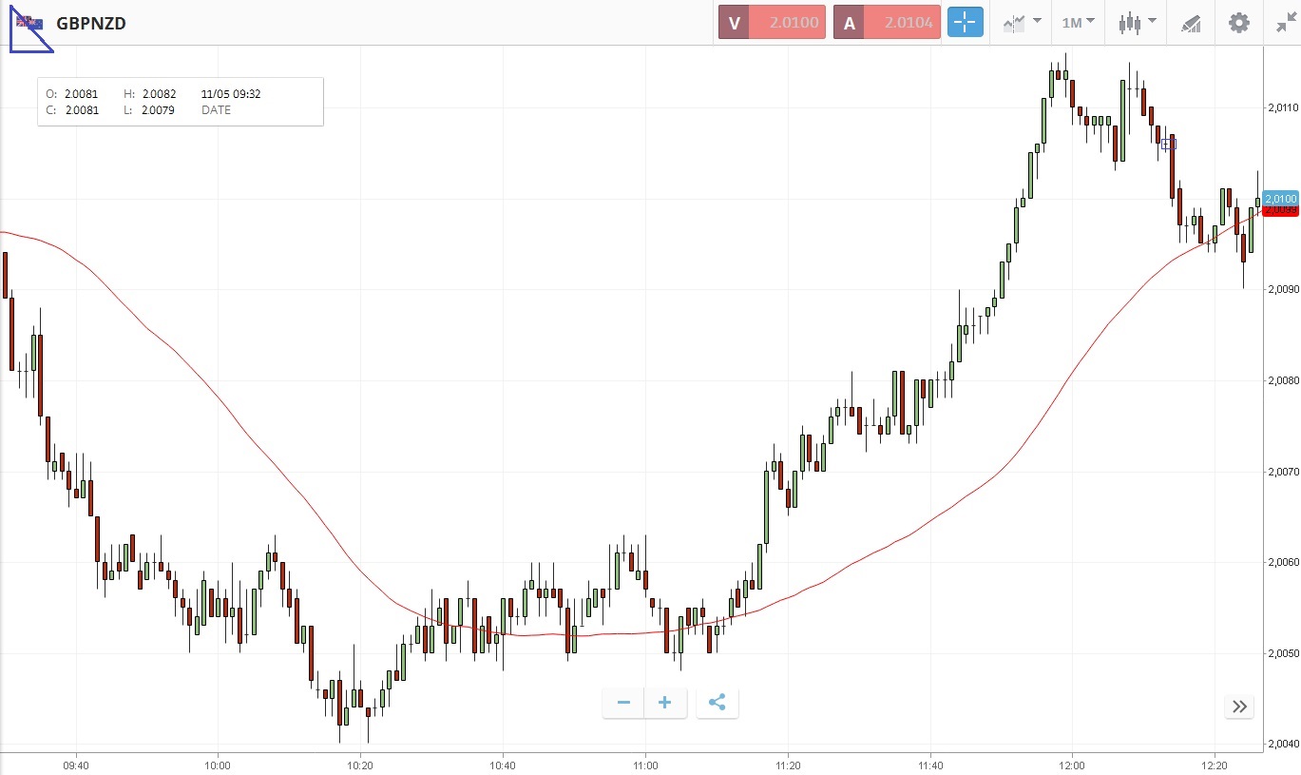Click the 11:40 time axis label

point(930,765)
